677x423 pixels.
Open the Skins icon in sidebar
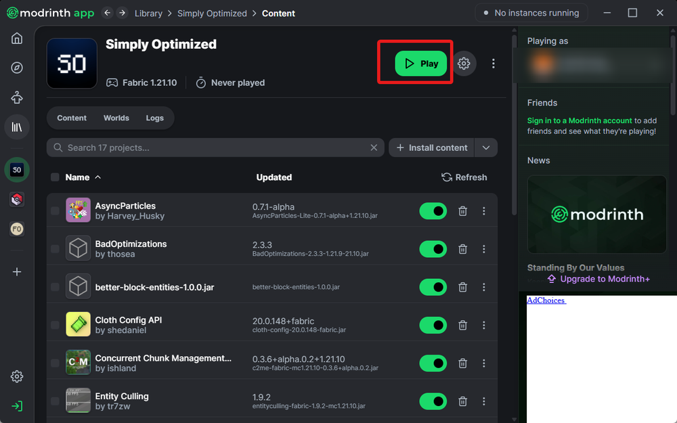pyautogui.click(x=17, y=97)
